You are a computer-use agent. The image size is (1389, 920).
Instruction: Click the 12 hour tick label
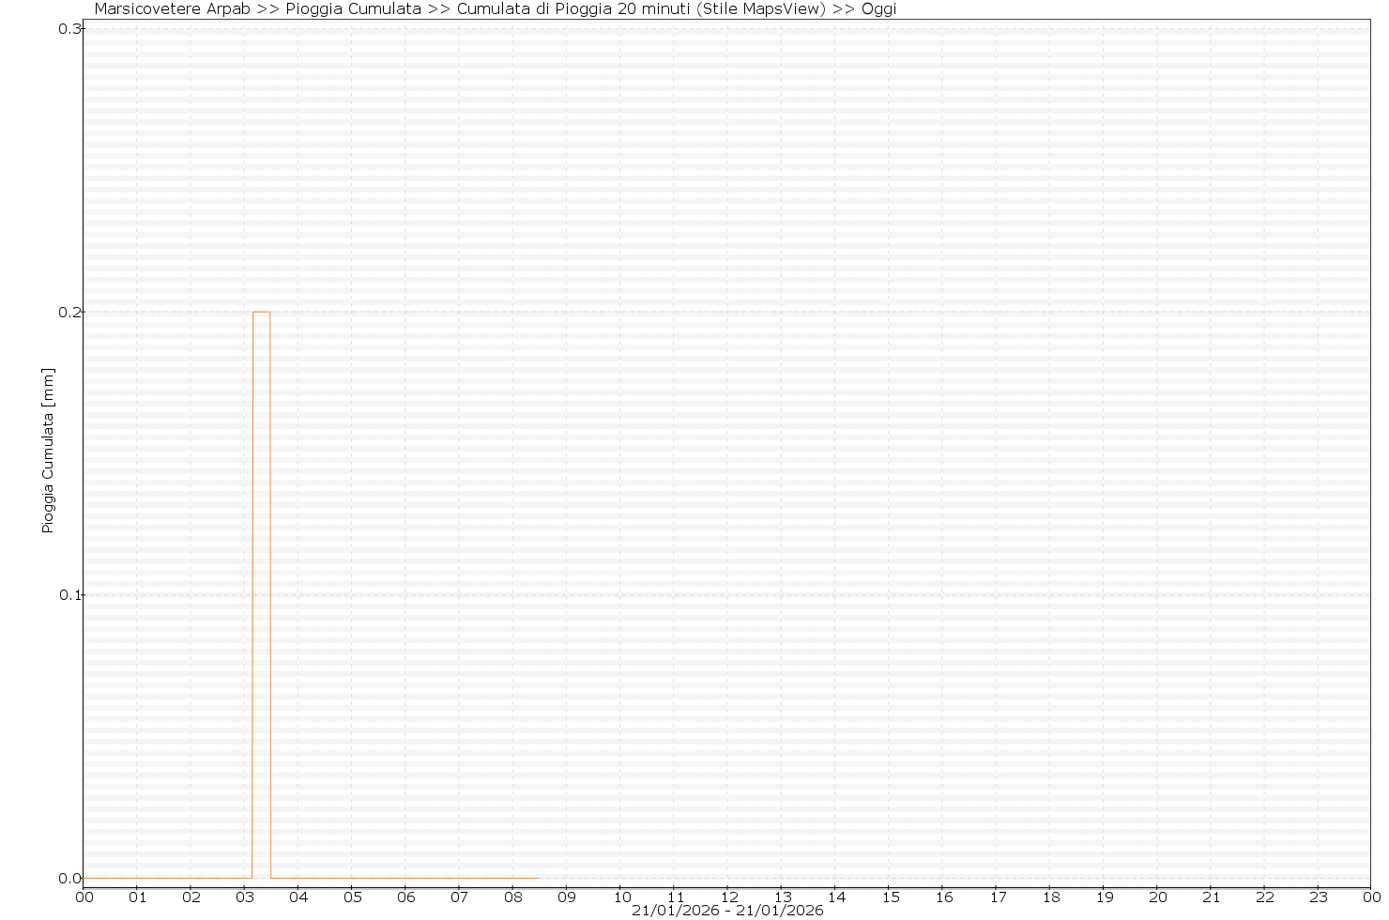click(x=728, y=897)
